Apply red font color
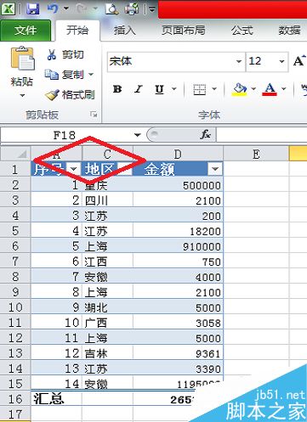Viewport: 307px width, 422px height. (270, 89)
